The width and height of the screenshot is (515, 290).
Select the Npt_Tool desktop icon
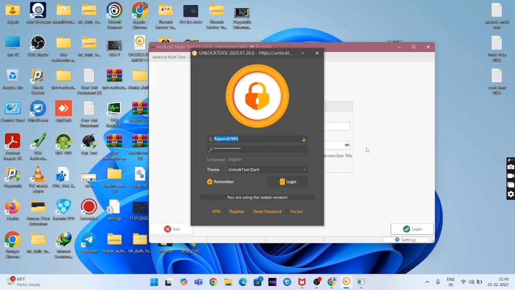click(x=89, y=145)
